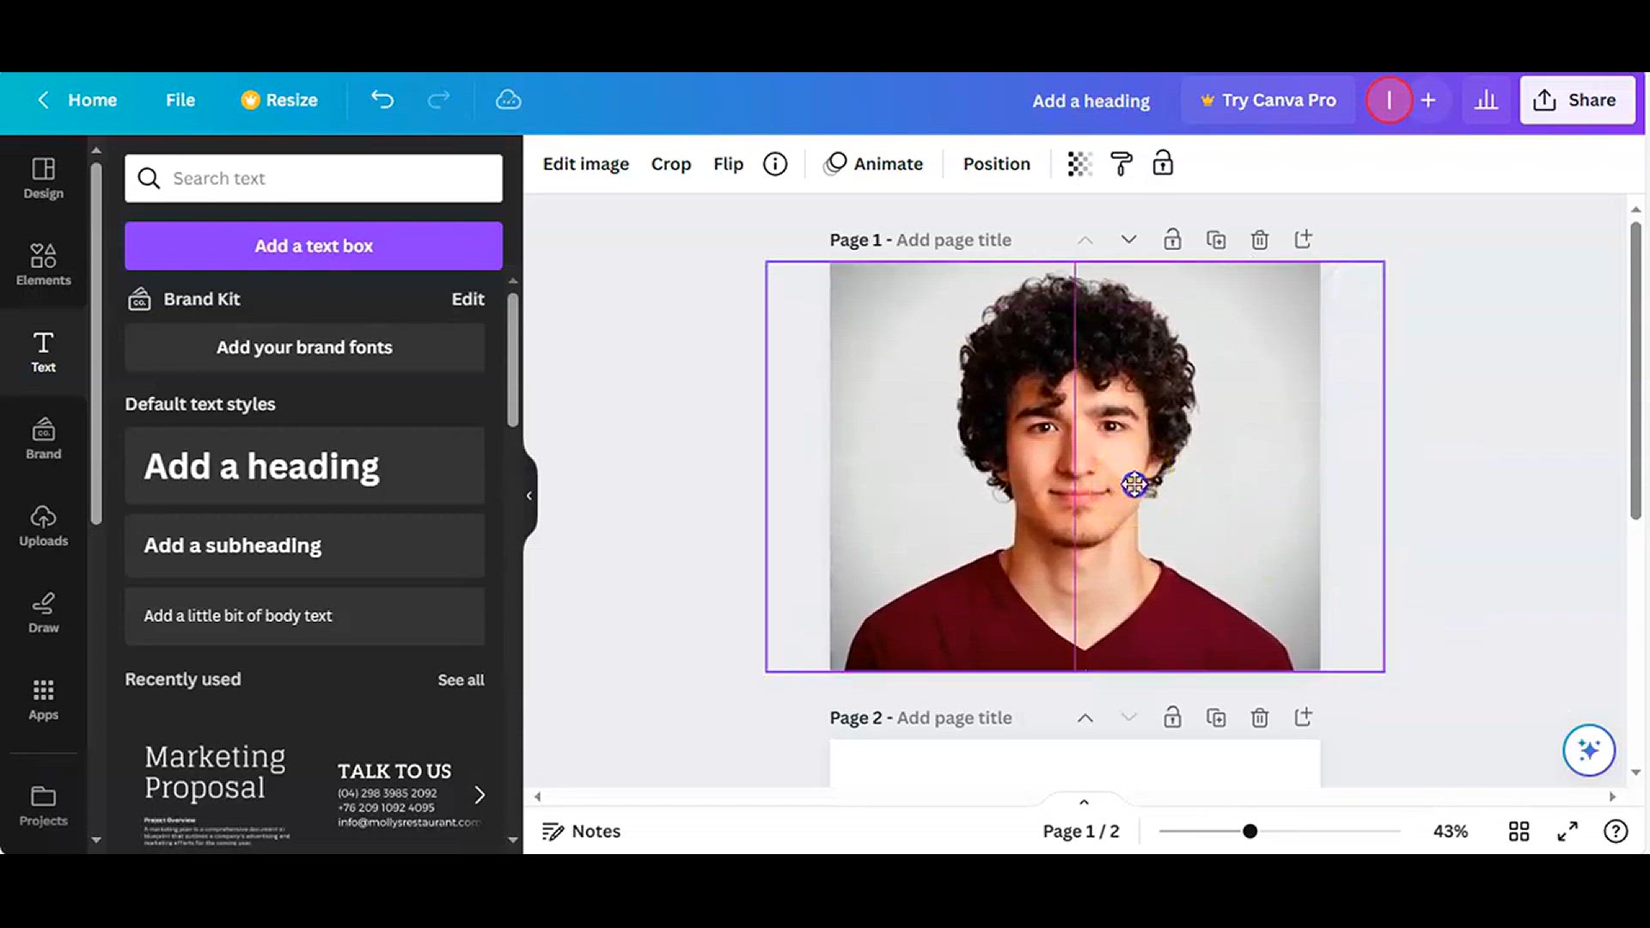The height and width of the screenshot is (928, 1650).
Task: Select the copy style paint roller
Action: [1121, 163]
